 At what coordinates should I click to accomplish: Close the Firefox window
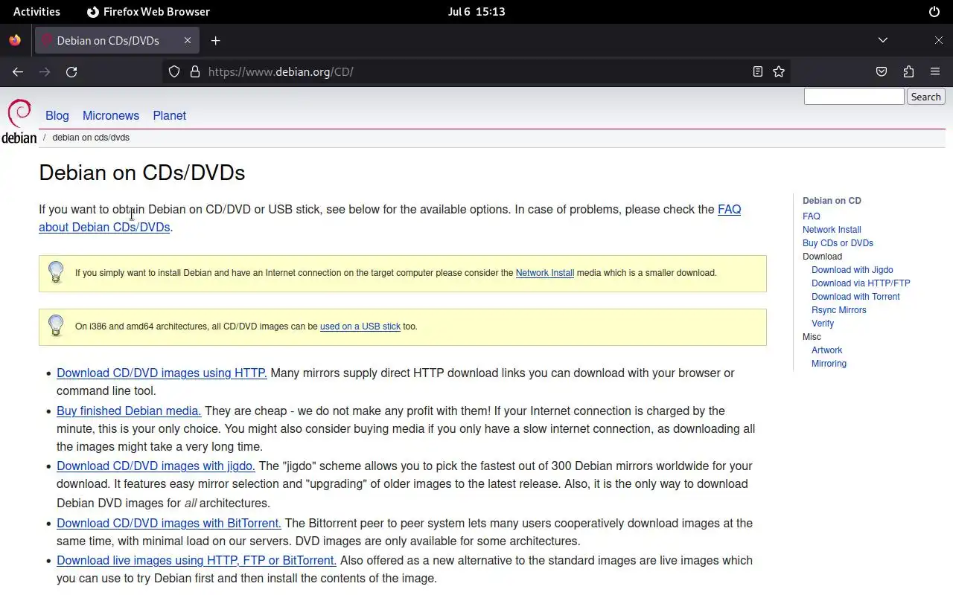(938, 40)
